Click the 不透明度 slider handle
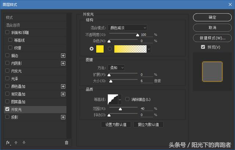This screenshot has width=235, height=150. tap(137, 35)
